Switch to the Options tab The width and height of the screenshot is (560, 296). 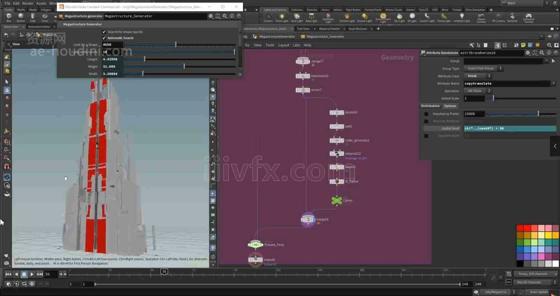pos(450,106)
